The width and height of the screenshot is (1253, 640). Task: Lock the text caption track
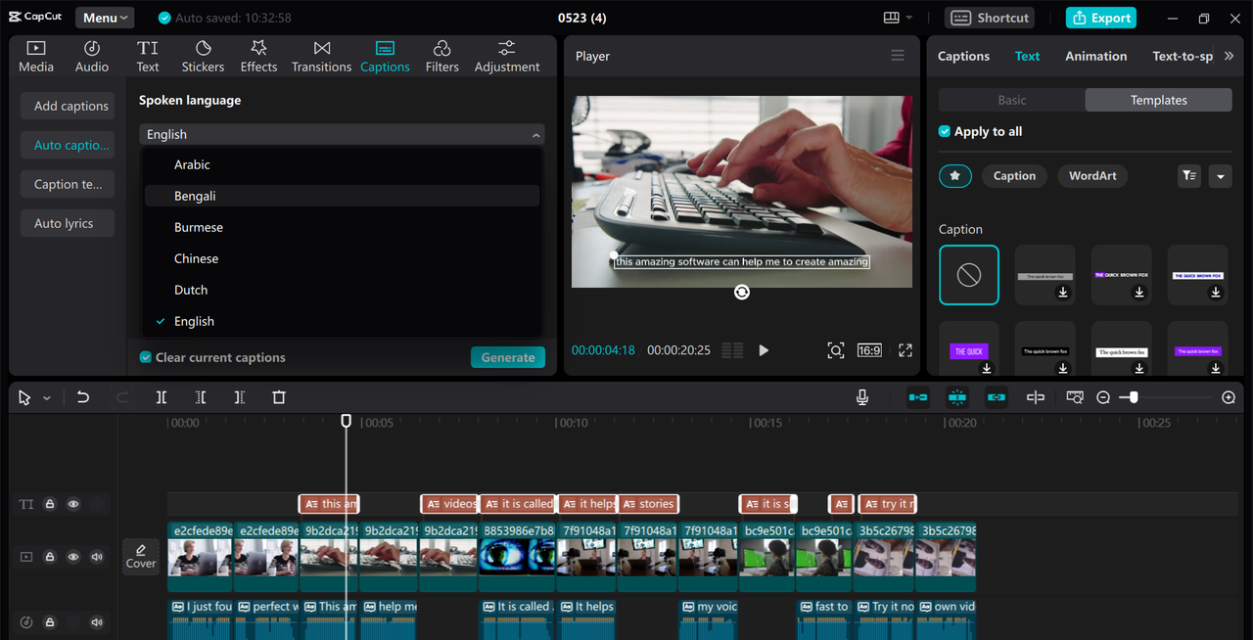pyautogui.click(x=50, y=504)
